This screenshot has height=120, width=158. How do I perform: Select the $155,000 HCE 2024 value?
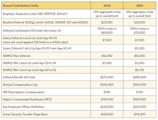coord(107,99)
